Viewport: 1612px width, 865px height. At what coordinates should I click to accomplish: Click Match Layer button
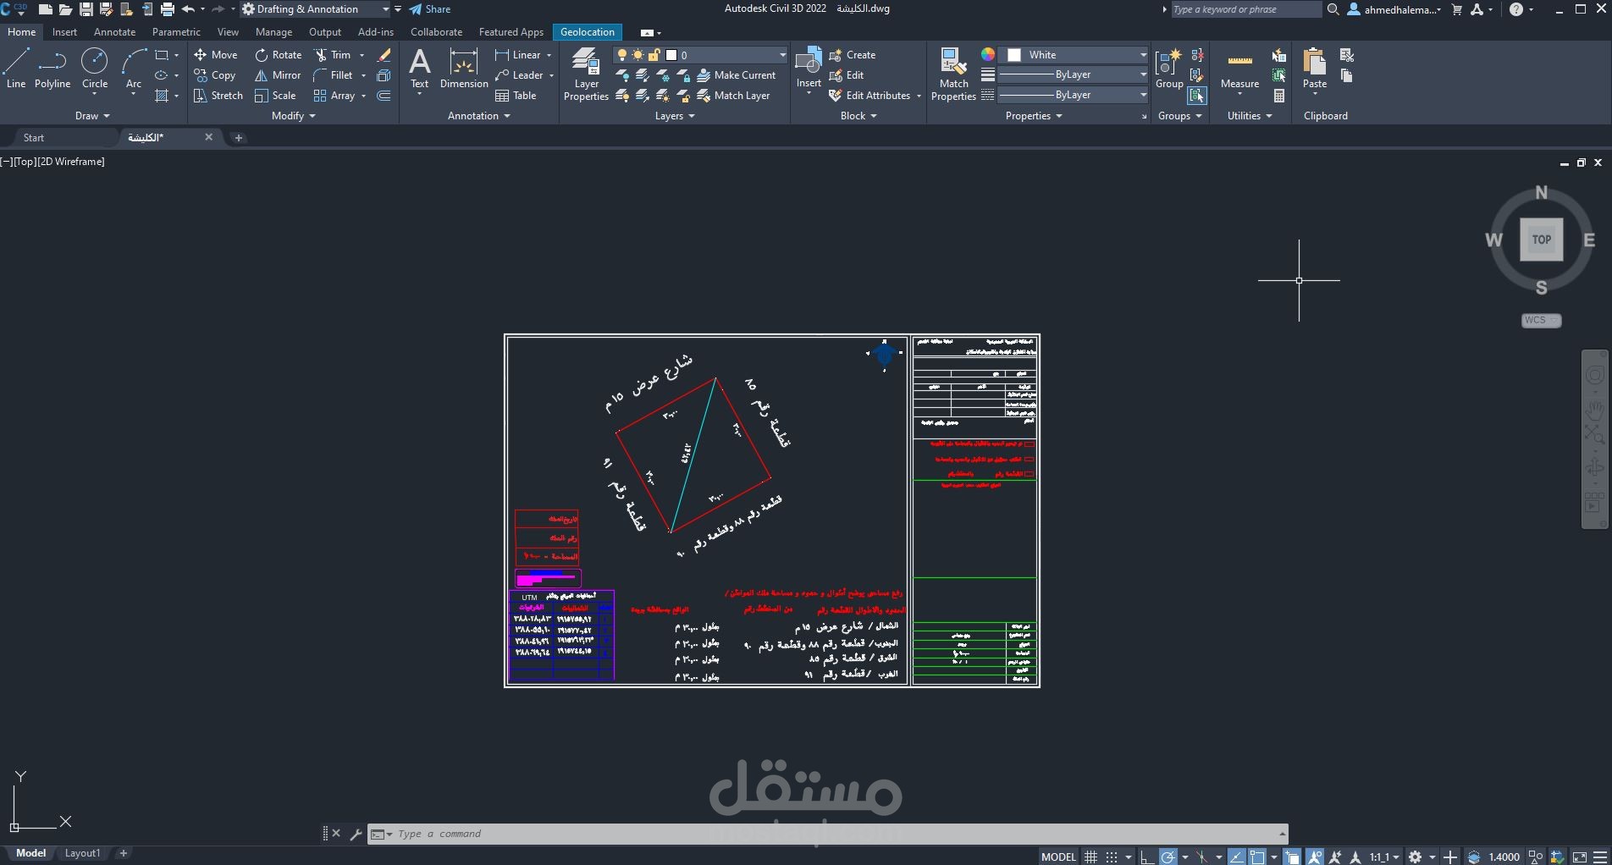733,95
